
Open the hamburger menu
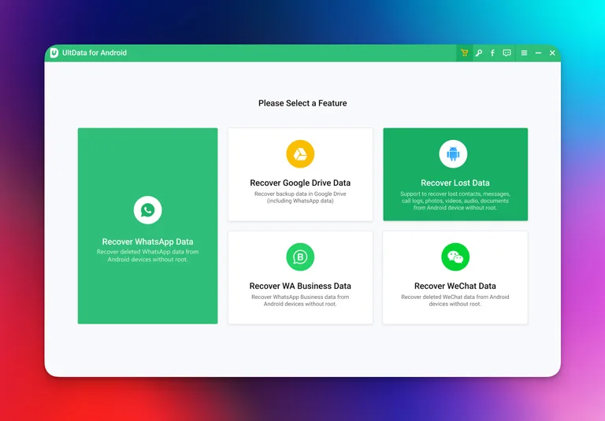(x=524, y=53)
